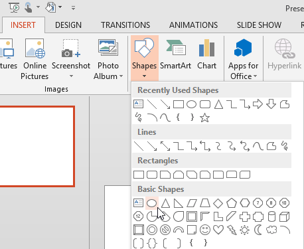304x249 pixels.
Task: Pick the Isosceles Triangle in Basic Shapes
Action: [165, 203]
